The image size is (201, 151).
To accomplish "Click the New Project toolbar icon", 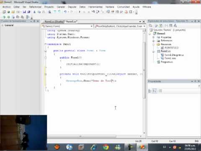I will click(4, 12).
